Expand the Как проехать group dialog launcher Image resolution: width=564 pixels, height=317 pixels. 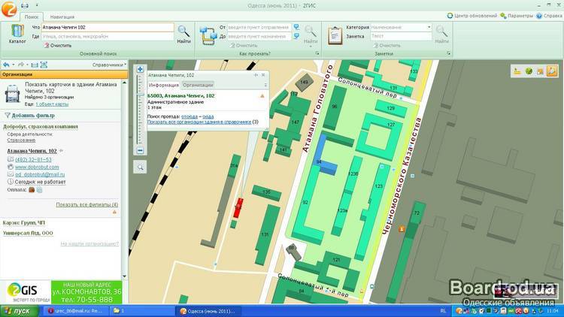[x=317, y=53]
